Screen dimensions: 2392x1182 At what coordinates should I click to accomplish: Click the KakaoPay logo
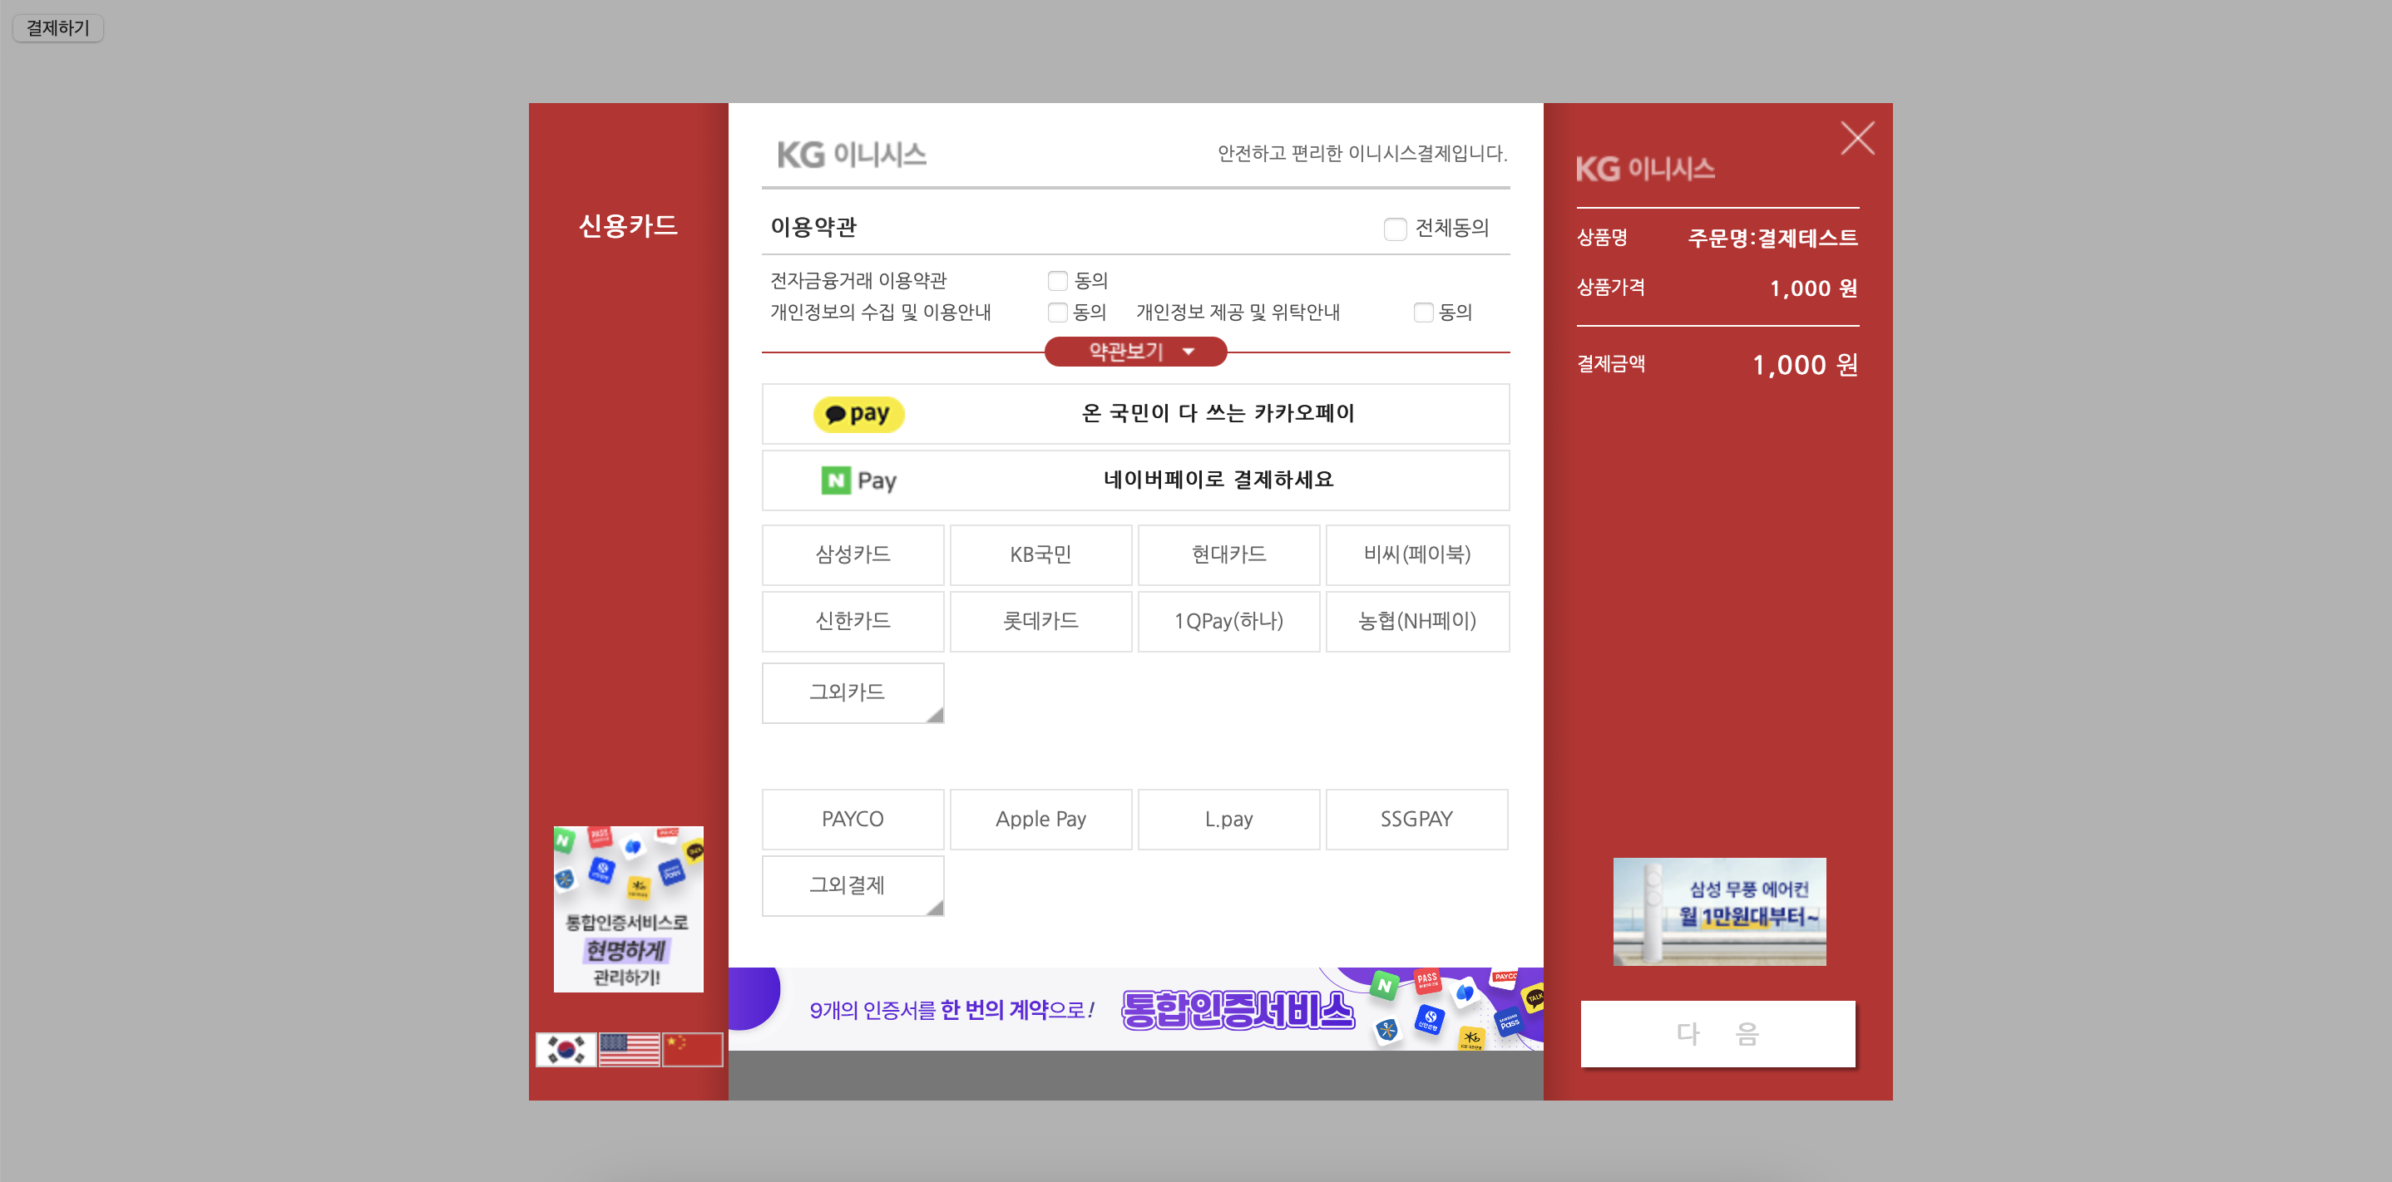(858, 414)
